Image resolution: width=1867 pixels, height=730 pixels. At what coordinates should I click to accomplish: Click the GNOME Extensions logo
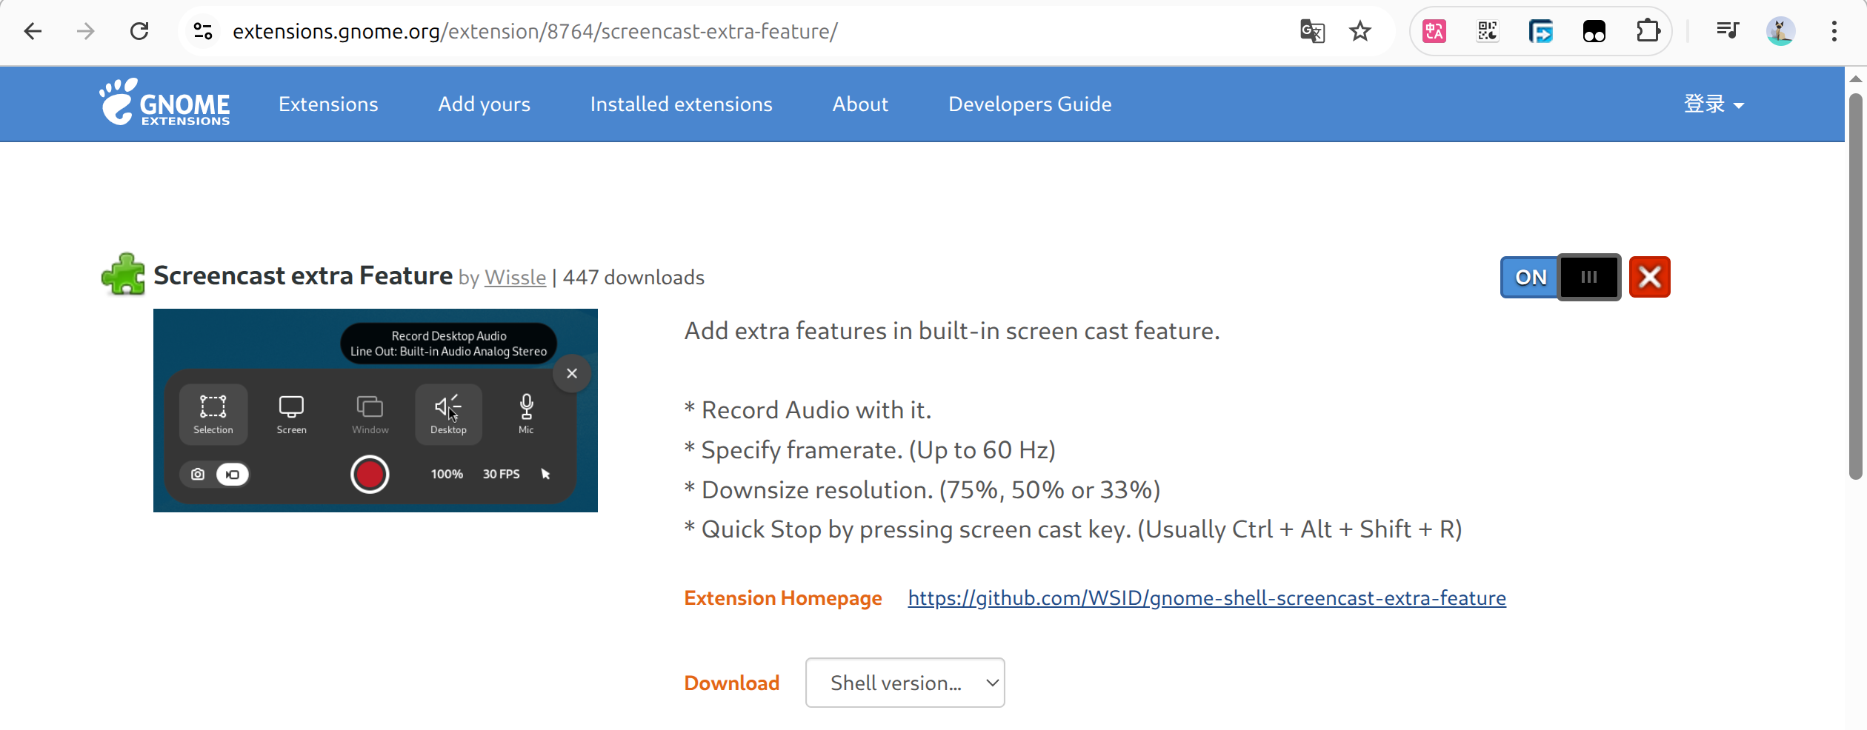click(164, 103)
